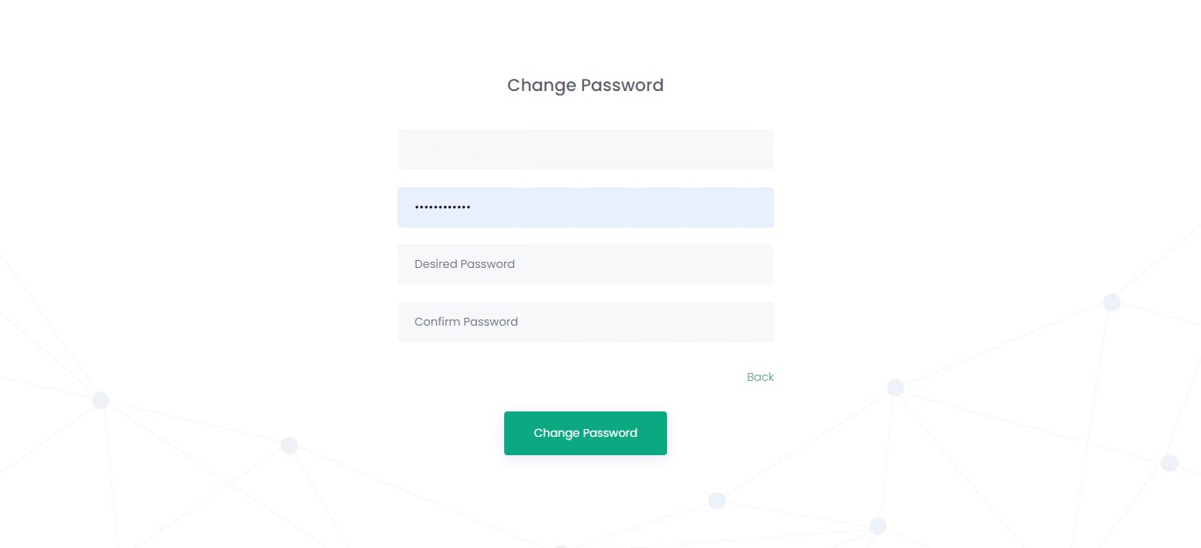Click the rightmost background network node
The height and width of the screenshot is (548, 1201).
coord(1169,462)
